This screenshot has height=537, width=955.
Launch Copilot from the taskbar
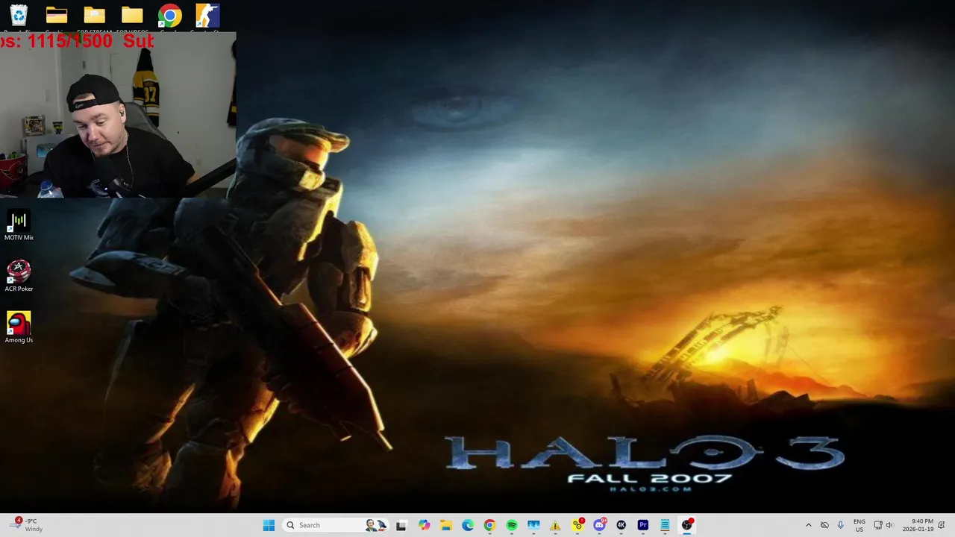(x=424, y=525)
